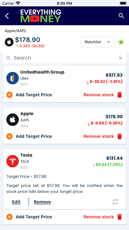Open the Unitedhealth Group logo

tap(13, 78)
